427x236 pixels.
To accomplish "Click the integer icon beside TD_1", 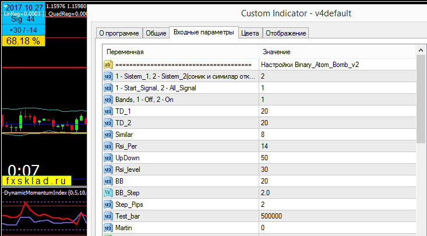I will (x=108, y=111).
